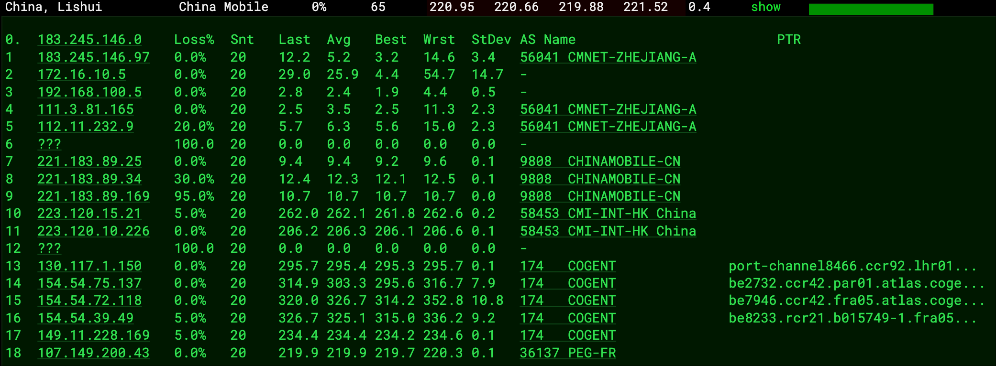The image size is (996, 366).
Task: Click the Best column header
Action: click(391, 40)
